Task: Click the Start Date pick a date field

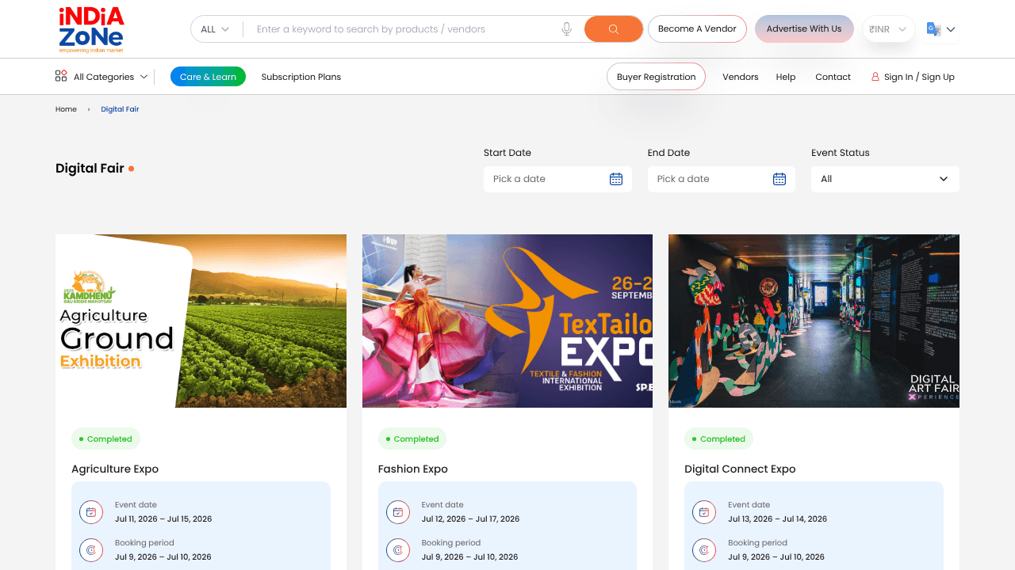Action: tap(557, 179)
